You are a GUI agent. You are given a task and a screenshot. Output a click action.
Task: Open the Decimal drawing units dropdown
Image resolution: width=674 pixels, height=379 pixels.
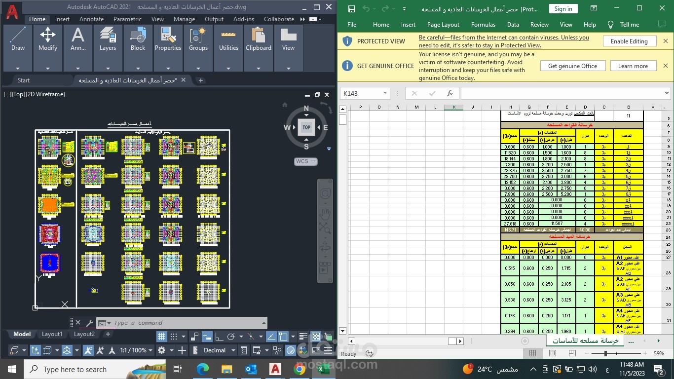[x=219, y=350]
